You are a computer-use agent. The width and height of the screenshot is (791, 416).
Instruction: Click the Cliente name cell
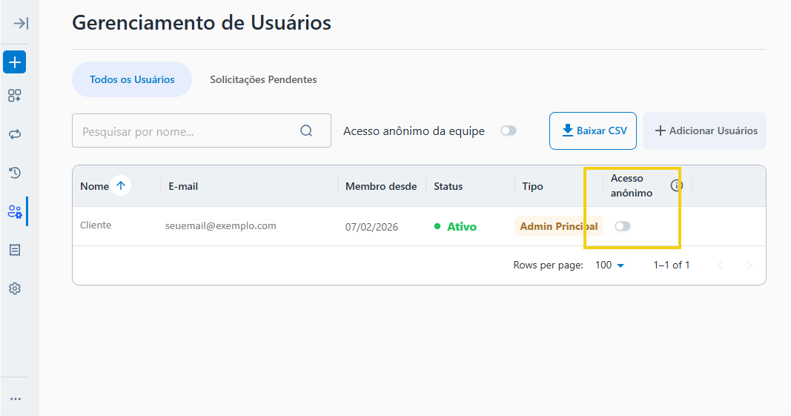(96, 225)
